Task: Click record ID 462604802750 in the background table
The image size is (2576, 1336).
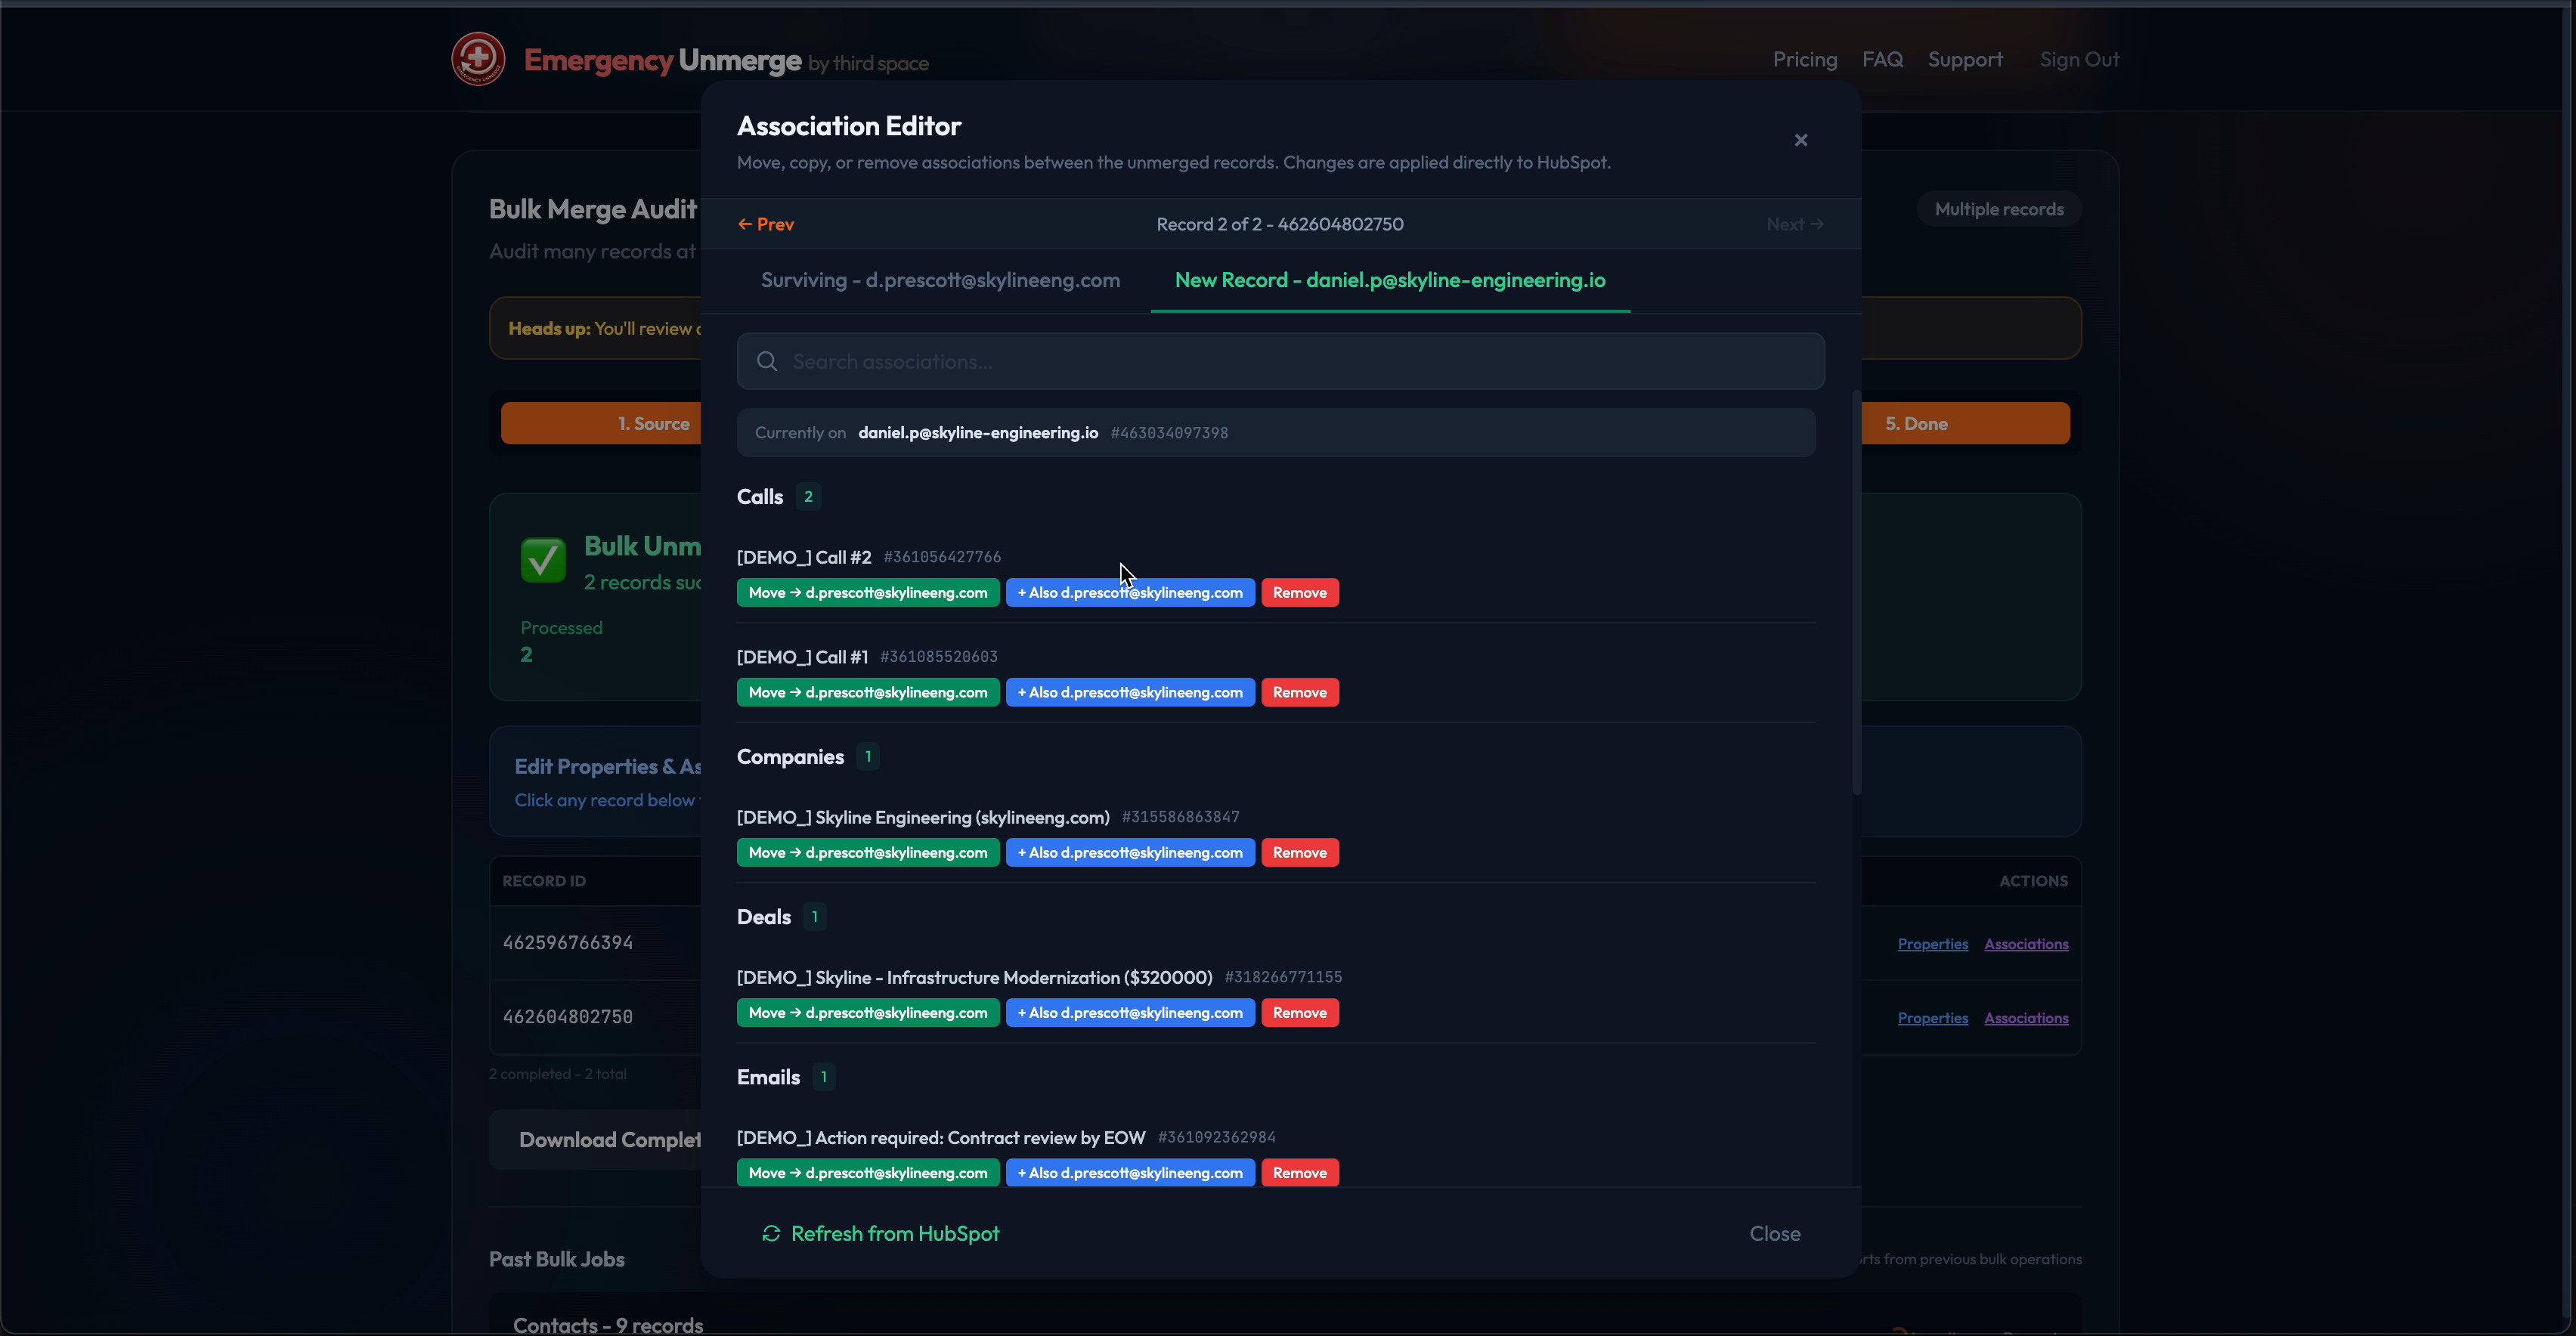Action: pos(567,1017)
